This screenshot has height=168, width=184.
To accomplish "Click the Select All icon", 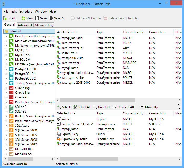I will [75, 107].
